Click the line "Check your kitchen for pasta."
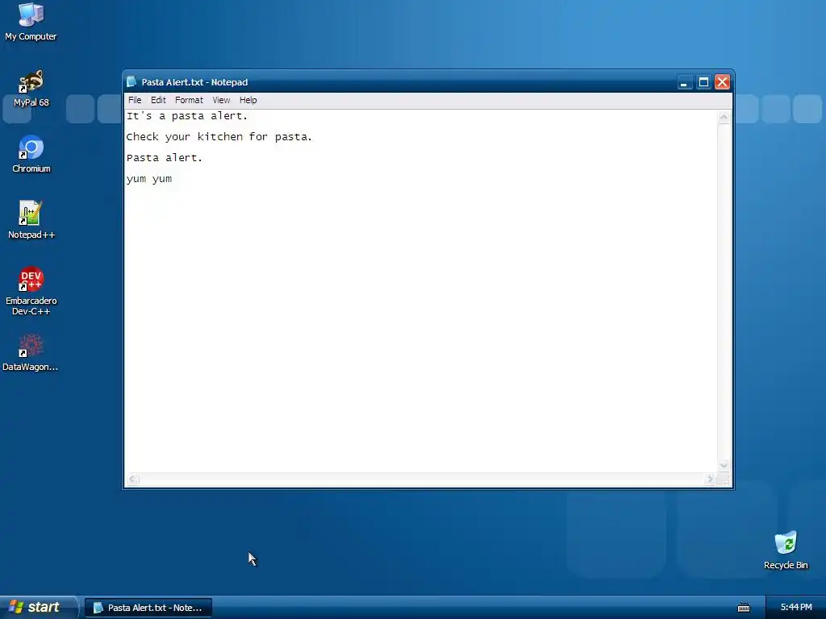The width and height of the screenshot is (826, 619). click(x=219, y=137)
